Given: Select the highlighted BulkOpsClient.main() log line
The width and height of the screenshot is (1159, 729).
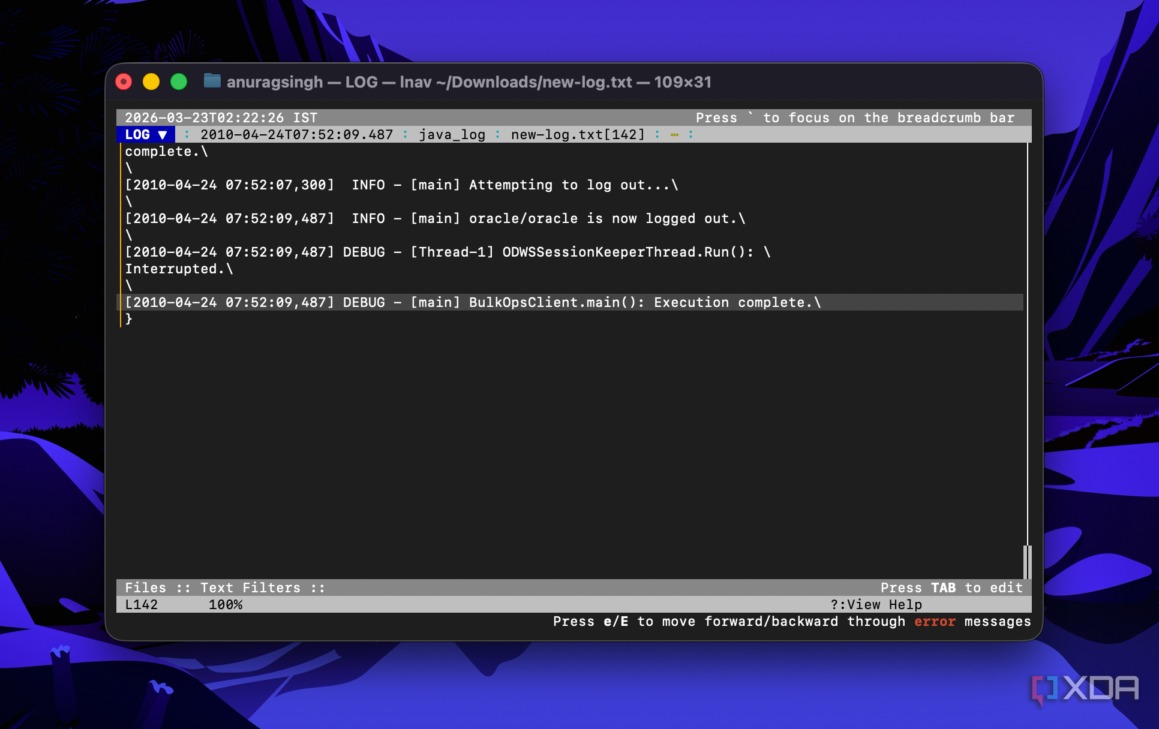Looking at the screenshot, I should (570, 302).
